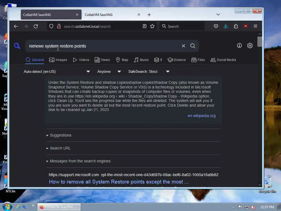Screen dimensions: 281x211
Task: Open the Windows Start orb
Action: (7, 207)
